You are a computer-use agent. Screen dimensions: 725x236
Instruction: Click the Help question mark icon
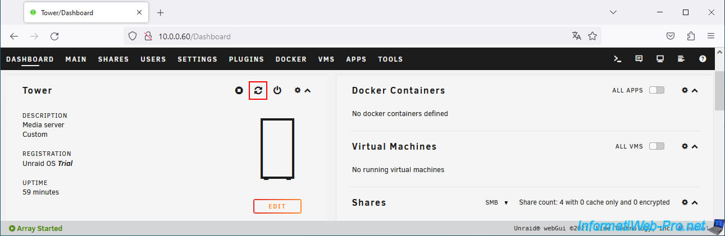point(703,59)
